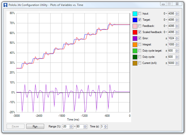
Task: Uncheck the Target plot checkbox
Action: (x=140, y=20)
